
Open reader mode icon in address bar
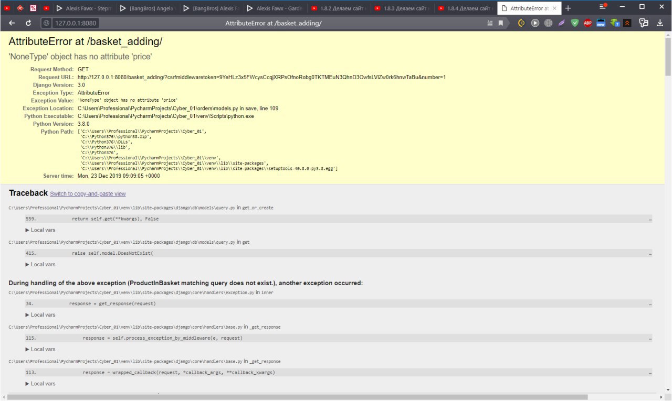tap(490, 23)
